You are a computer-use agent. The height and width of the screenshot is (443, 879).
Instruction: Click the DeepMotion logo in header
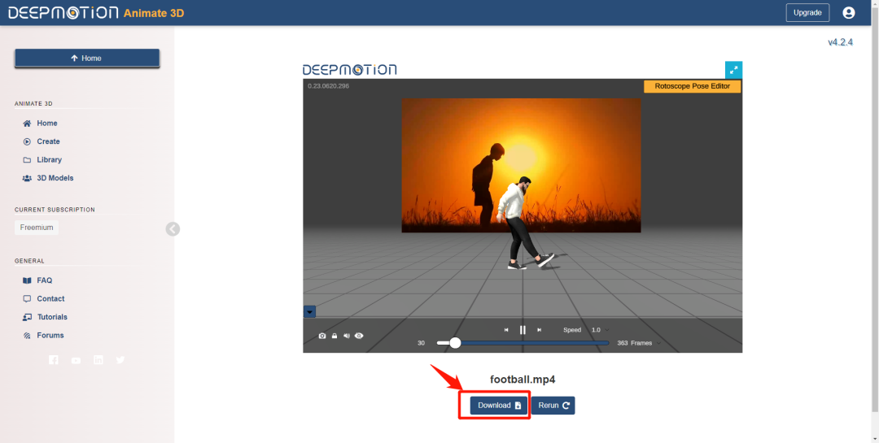tap(63, 12)
